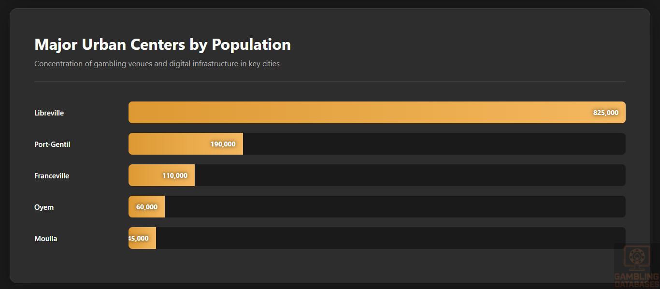Click the 825,000 population value
Viewport: 660px width, 289px height.
[x=605, y=113]
